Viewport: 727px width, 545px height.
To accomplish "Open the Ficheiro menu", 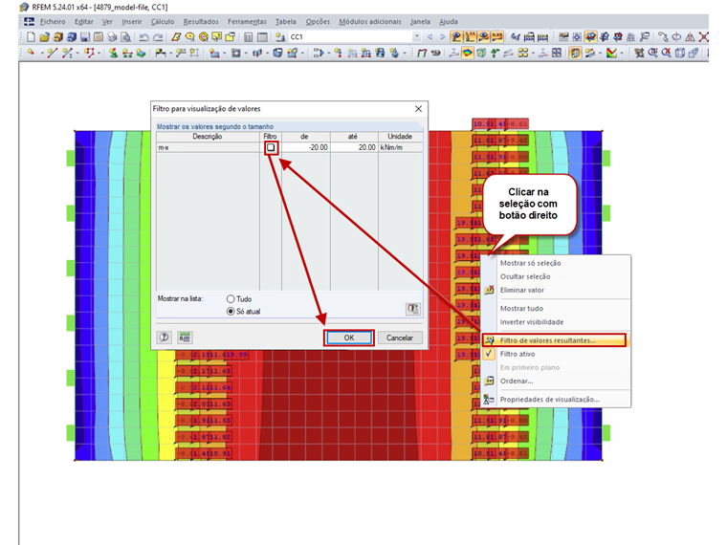I will click(x=53, y=21).
